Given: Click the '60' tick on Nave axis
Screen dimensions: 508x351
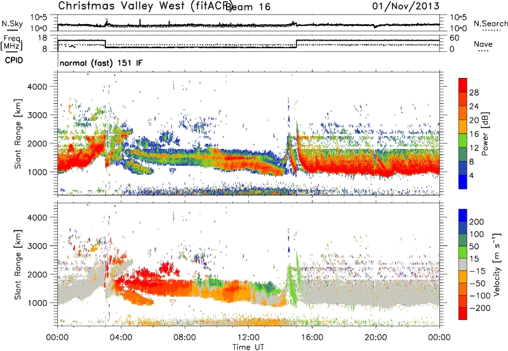Looking at the screenshot, I should click(455, 38).
